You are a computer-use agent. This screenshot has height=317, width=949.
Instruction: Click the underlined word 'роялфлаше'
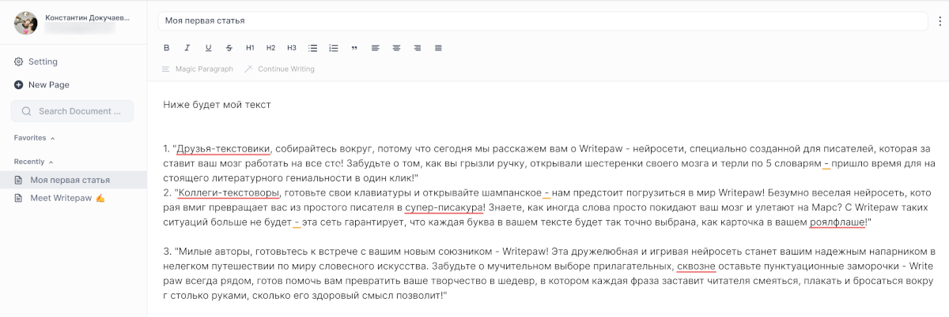837,222
